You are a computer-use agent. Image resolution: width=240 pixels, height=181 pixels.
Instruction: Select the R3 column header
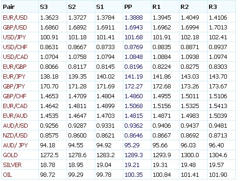[213, 7]
